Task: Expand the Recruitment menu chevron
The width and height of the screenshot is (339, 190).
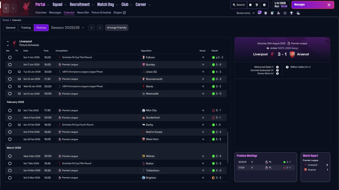Action: tap(92, 5)
